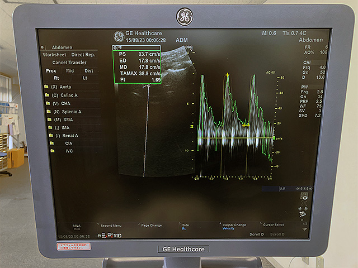This screenshot has width=358, height=268.
Task: Select the Prox segment option
Action: coord(51,71)
